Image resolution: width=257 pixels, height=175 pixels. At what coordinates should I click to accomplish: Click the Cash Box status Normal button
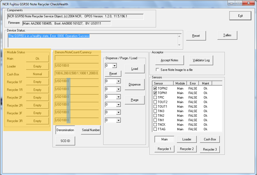[37, 74]
